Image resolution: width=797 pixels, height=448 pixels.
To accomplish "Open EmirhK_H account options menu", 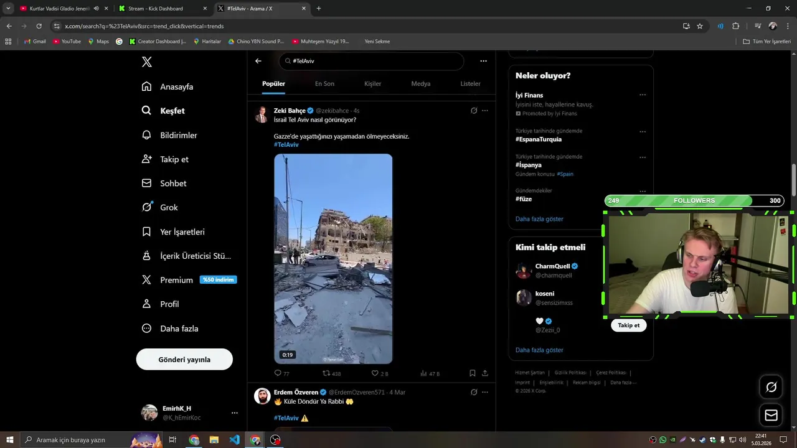I will pos(234,413).
